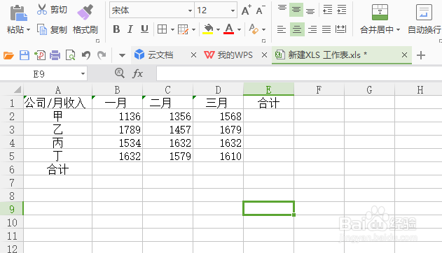Add a new document tab with plus
442x253 pixels.
click(x=421, y=55)
